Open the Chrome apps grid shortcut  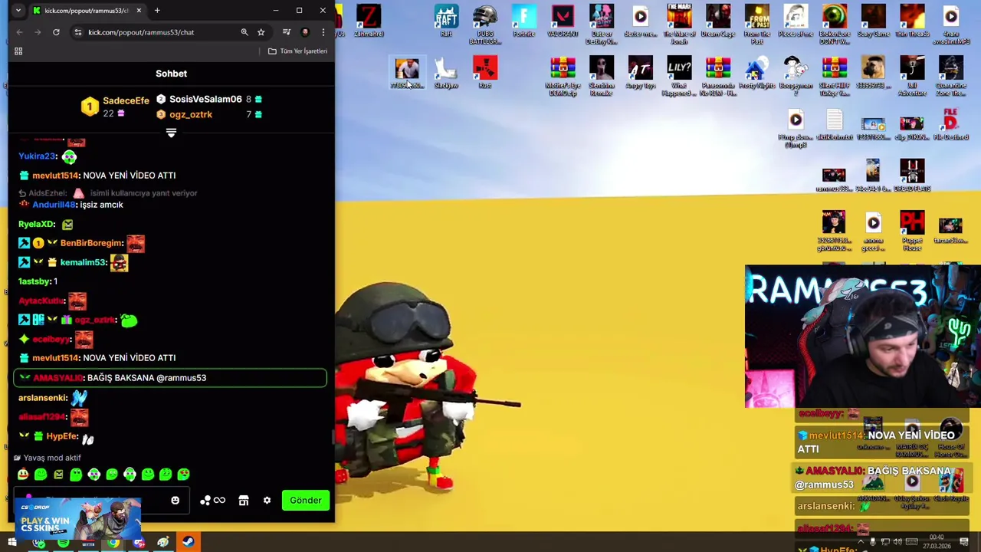pyautogui.click(x=18, y=51)
